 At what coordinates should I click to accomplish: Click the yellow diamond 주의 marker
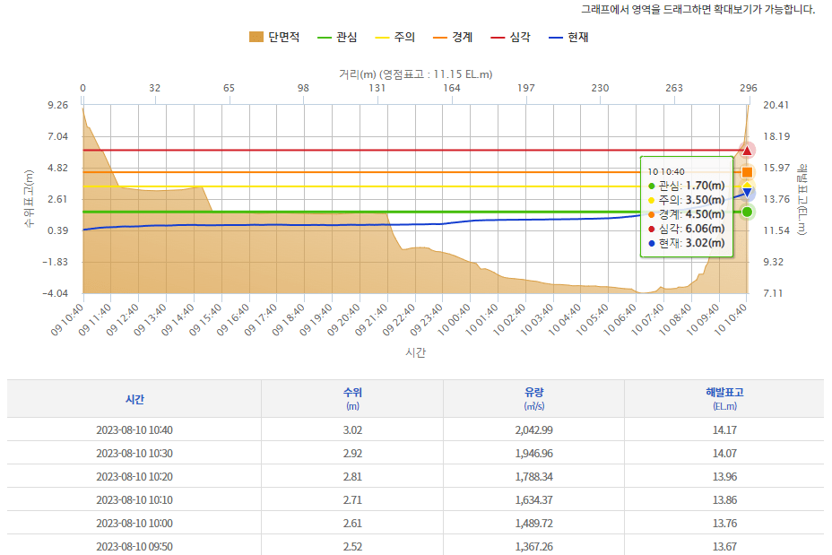pyautogui.click(x=747, y=186)
